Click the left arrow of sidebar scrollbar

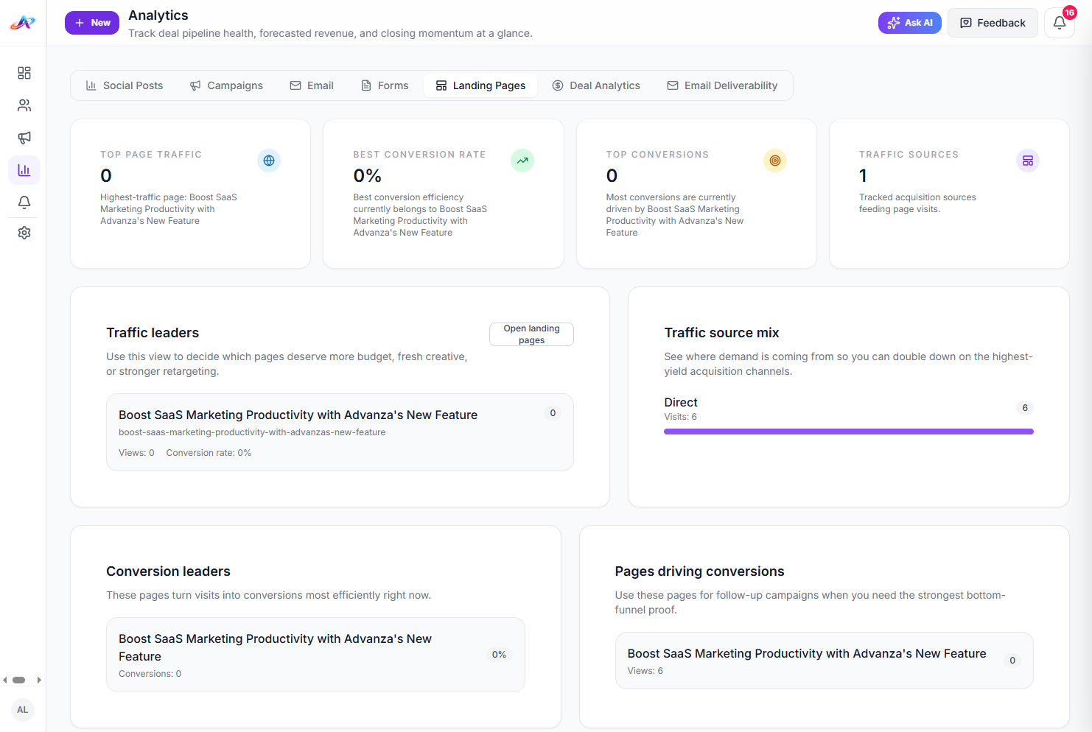[5, 680]
